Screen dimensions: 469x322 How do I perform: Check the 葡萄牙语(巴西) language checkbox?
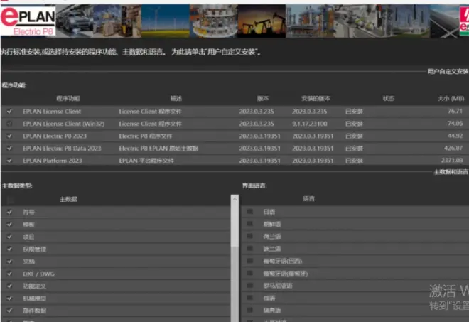pyautogui.click(x=250, y=261)
